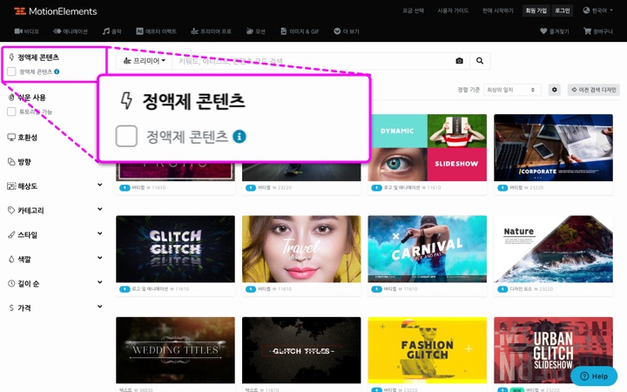
Task: Click the blue badge under DYNAMIC SLIDESHOW card
Action: (376, 187)
